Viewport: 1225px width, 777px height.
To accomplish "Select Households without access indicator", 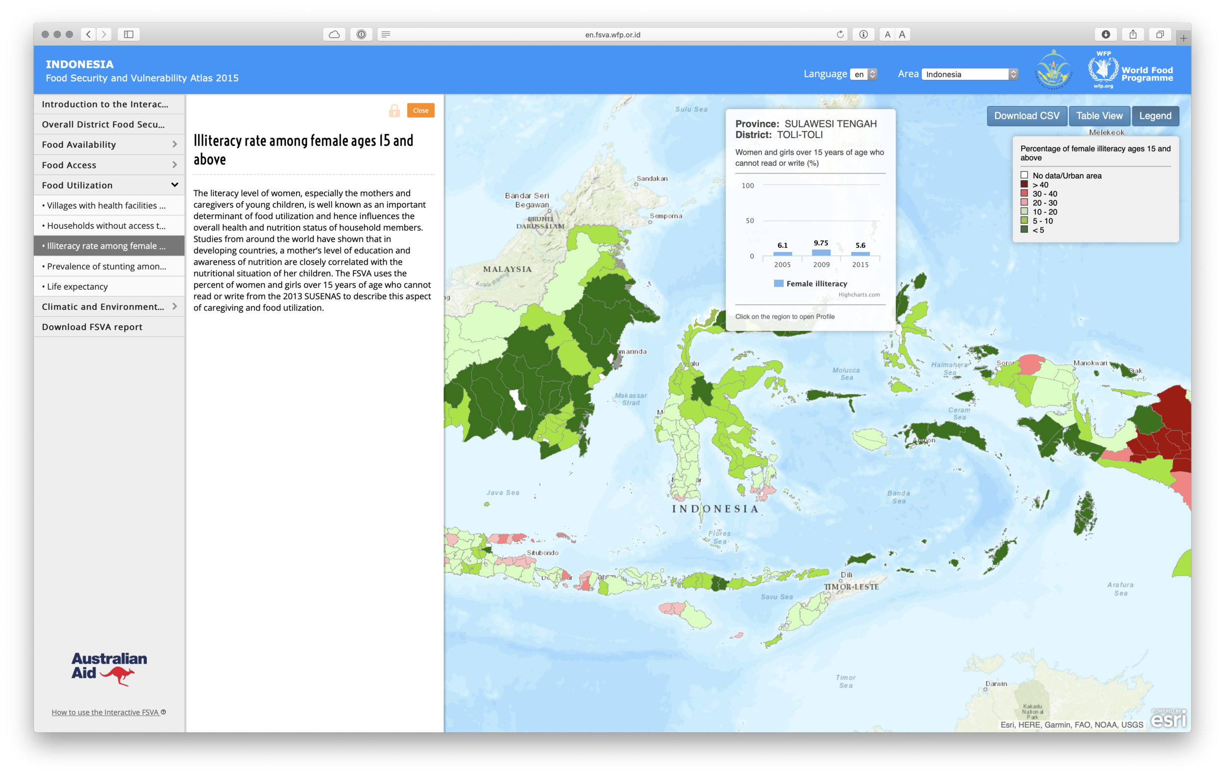I will pyautogui.click(x=109, y=225).
